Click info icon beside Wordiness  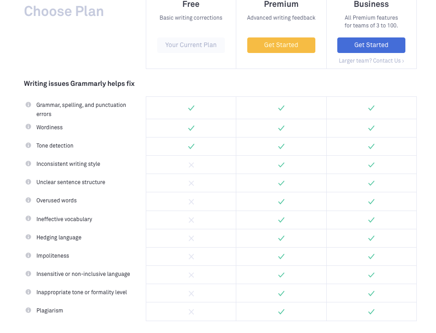[x=28, y=127]
